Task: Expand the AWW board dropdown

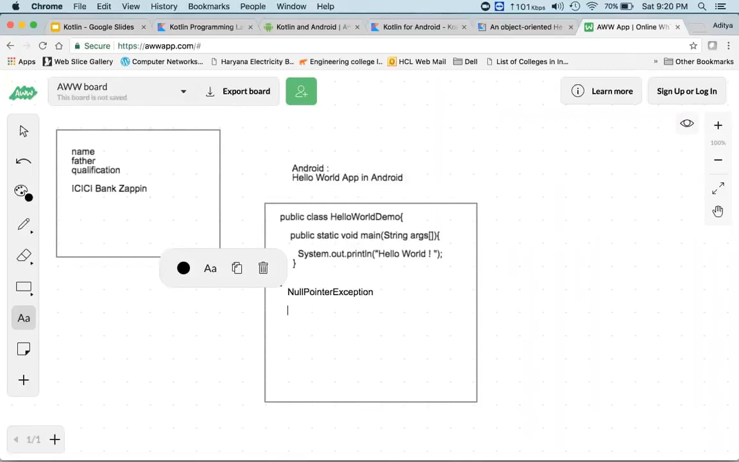Action: coord(183,92)
